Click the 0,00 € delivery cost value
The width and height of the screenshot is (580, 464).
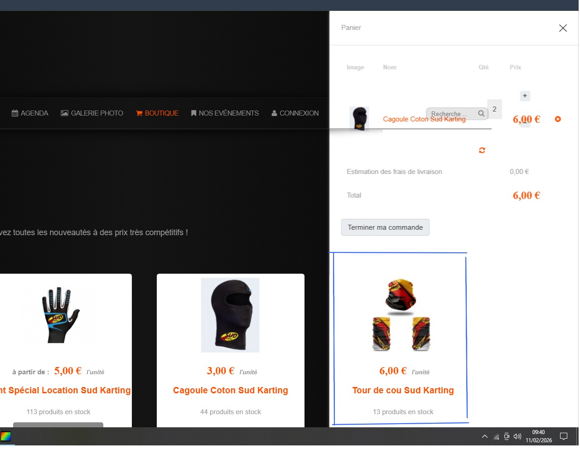point(519,172)
